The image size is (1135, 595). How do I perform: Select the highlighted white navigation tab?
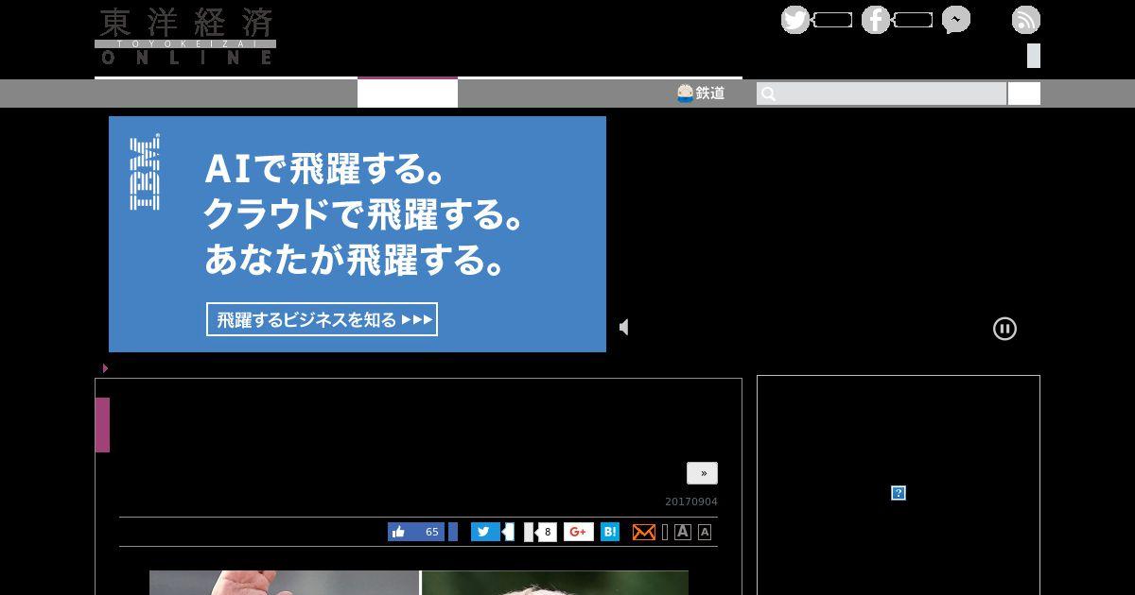tap(408, 93)
